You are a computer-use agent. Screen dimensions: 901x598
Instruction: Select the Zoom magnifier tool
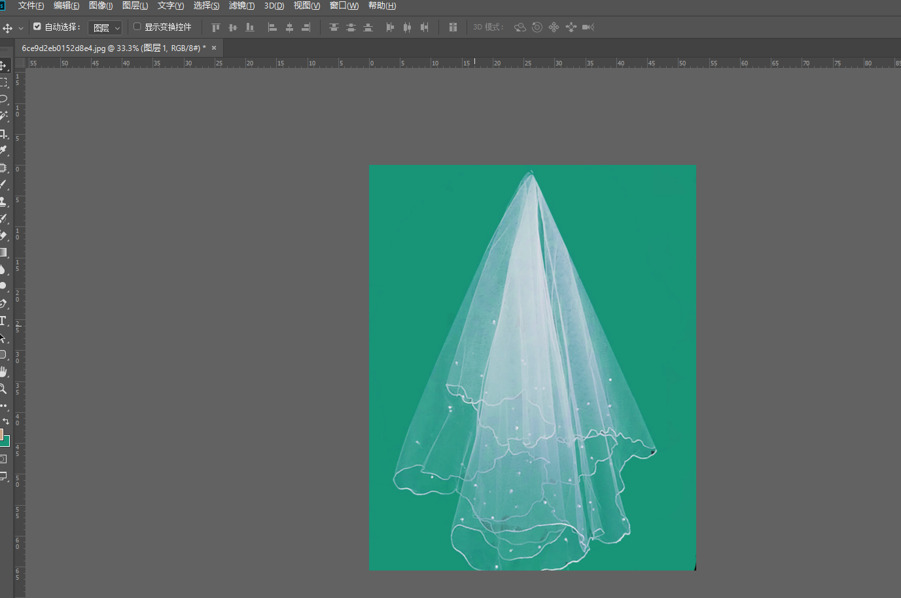[x=3, y=389]
